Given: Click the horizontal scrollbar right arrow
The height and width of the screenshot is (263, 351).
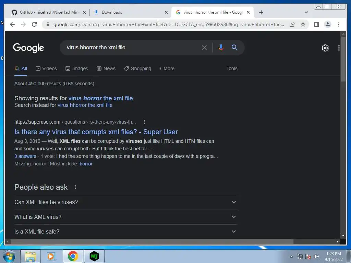Looking at the screenshot, I should click(x=338, y=241).
